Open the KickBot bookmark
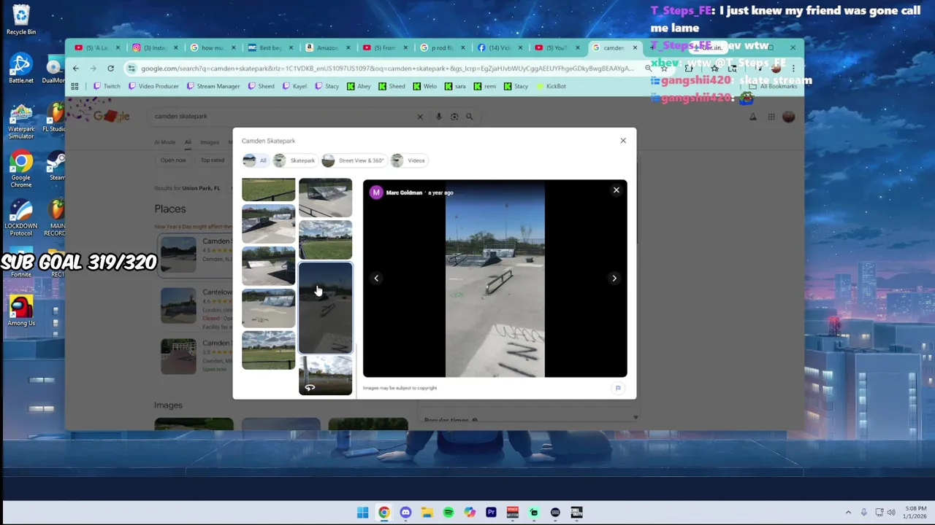Image resolution: width=935 pixels, height=525 pixels. [552, 86]
